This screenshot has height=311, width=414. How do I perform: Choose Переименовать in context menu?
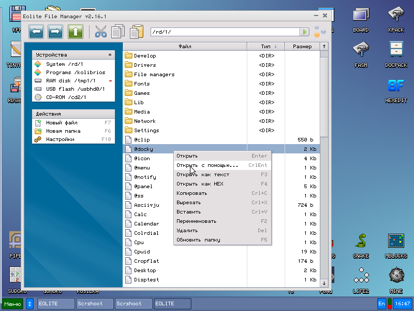click(x=223, y=221)
